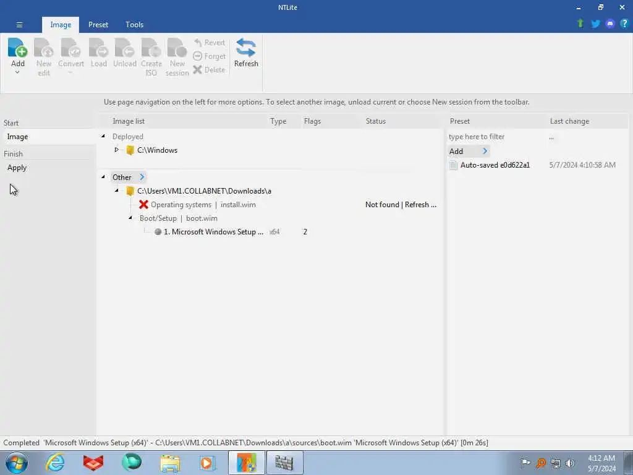Collapse the Other group triangle
633x475 pixels.
pyautogui.click(x=103, y=177)
